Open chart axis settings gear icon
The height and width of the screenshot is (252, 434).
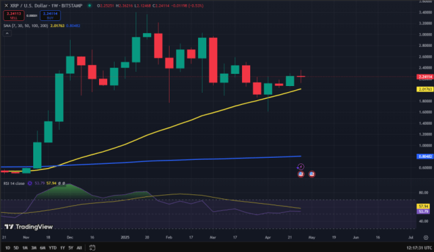click(x=426, y=237)
